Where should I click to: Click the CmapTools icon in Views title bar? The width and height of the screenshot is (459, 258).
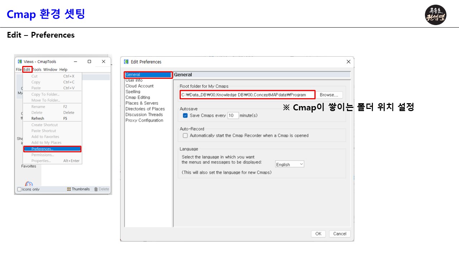(x=20, y=62)
